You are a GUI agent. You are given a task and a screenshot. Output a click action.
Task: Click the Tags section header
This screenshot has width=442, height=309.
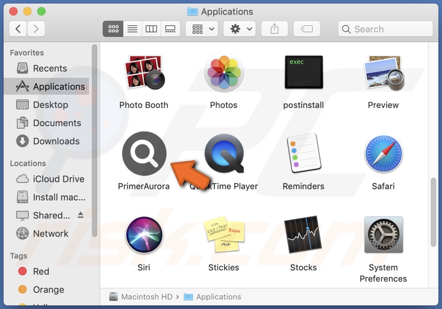pos(18,256)
